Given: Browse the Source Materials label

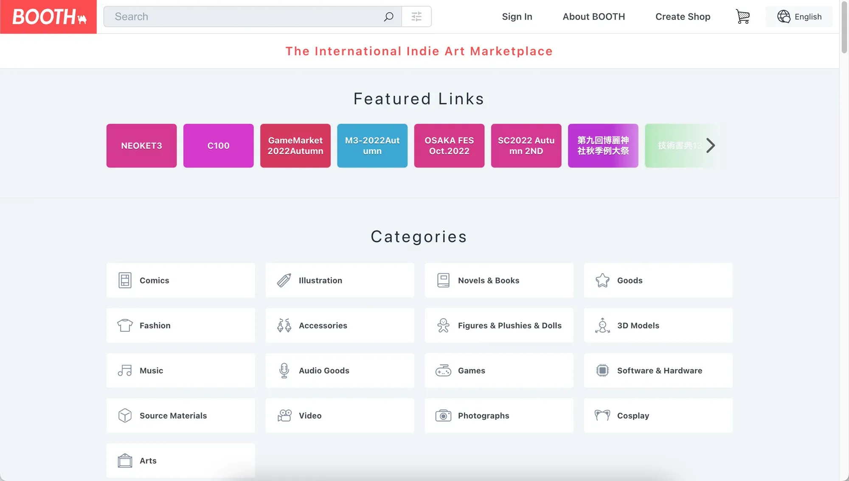Looking at the screenshot, I should [173, 415].
